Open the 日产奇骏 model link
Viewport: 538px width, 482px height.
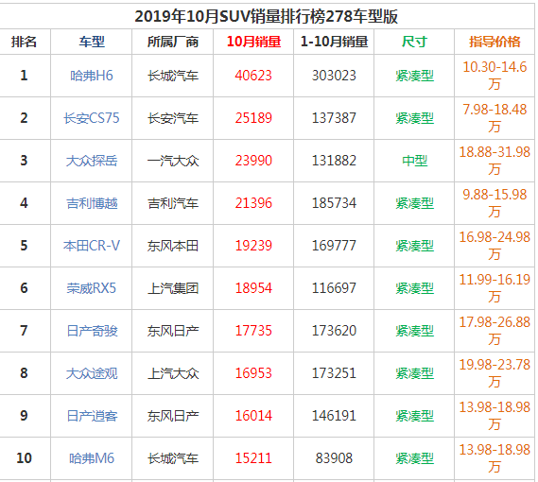pyautogui.click(x=92, y=331)
